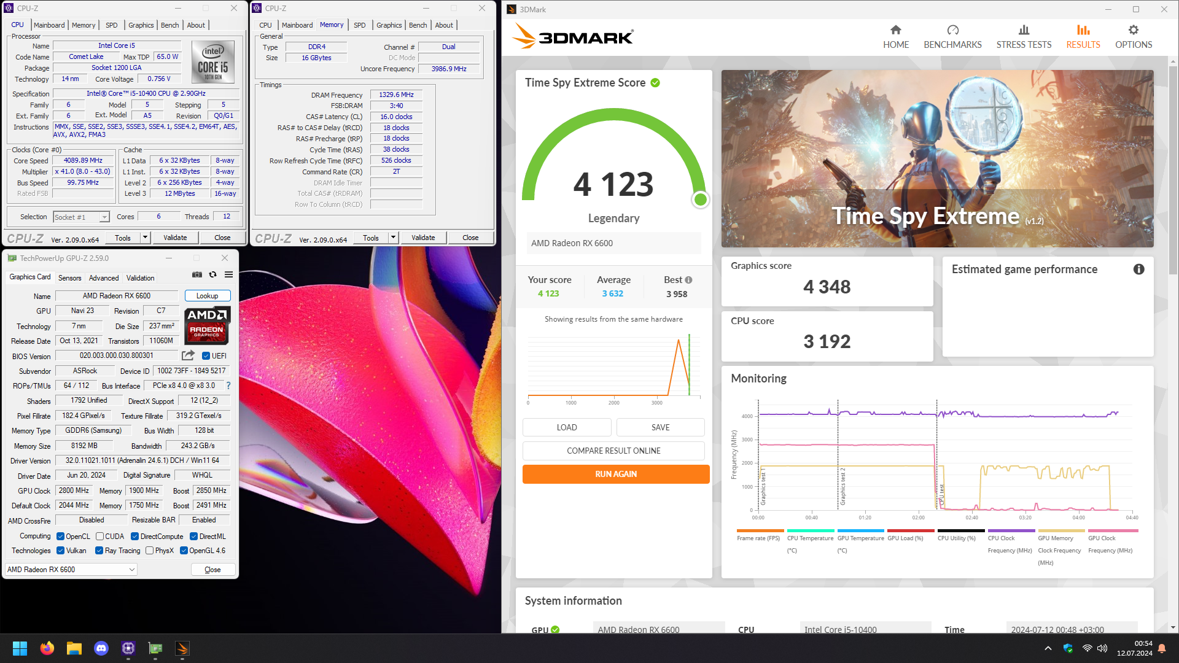Open the 3DMark HOME section

point(896,37)
